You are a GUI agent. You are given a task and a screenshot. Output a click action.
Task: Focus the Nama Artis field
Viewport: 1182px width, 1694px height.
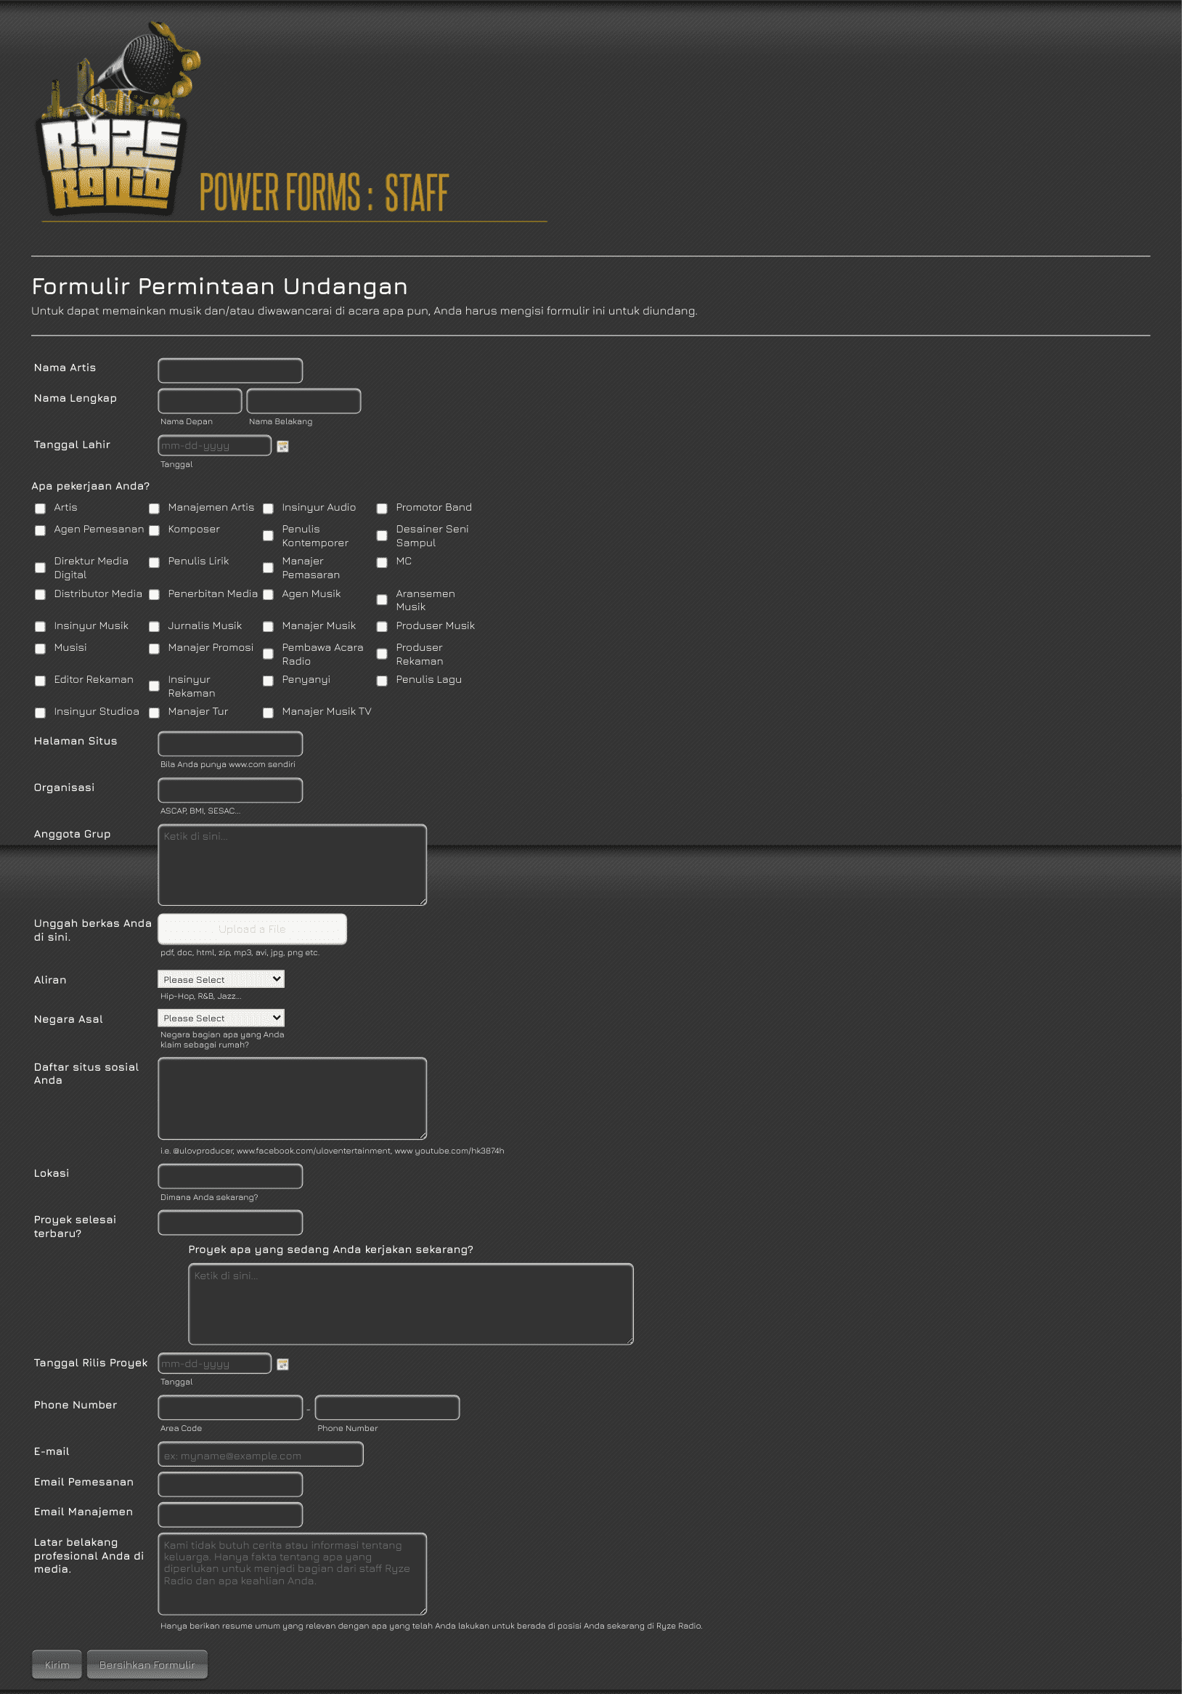point(230,370)
